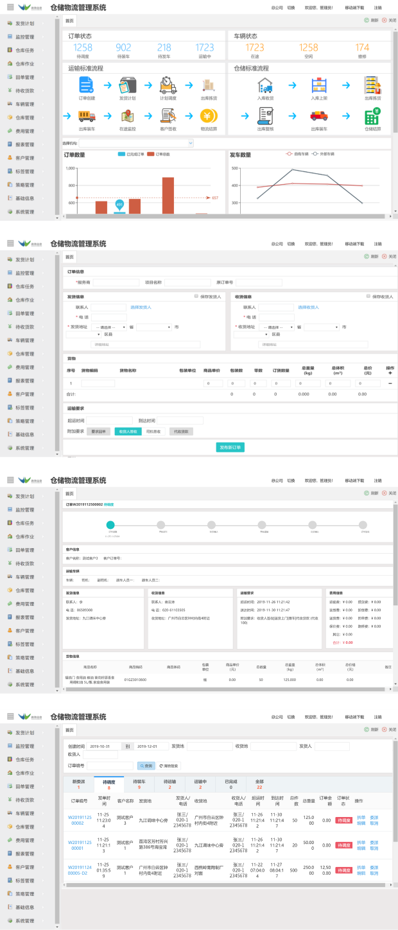Click the 订单编号 search input field

tap(110, 766)
